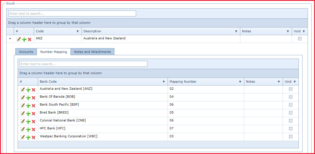Edit Westpac Banking Corporation [WBC] mapping

22,137
